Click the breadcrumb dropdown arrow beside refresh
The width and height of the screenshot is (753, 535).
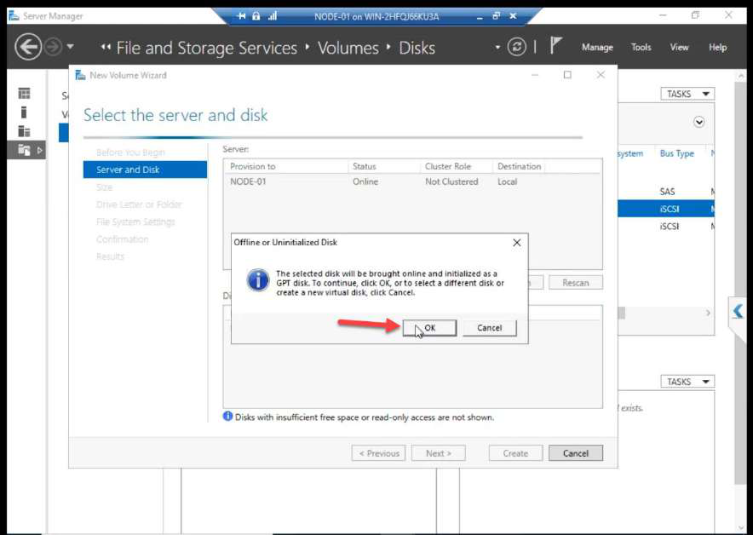[x=497, y=47]
